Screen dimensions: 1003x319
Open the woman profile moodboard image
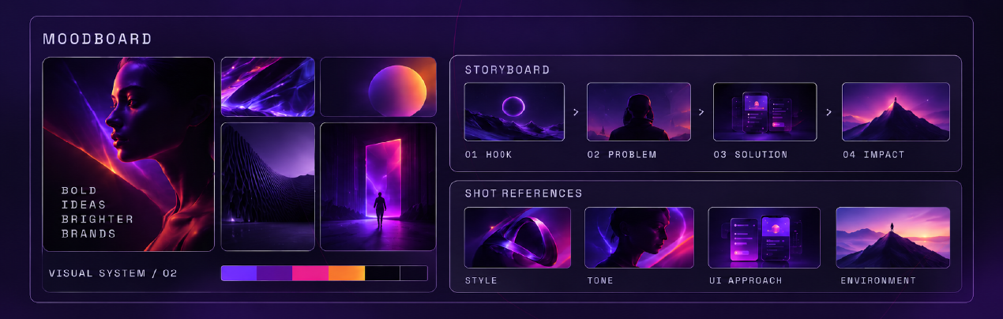(x=129, y=154)
